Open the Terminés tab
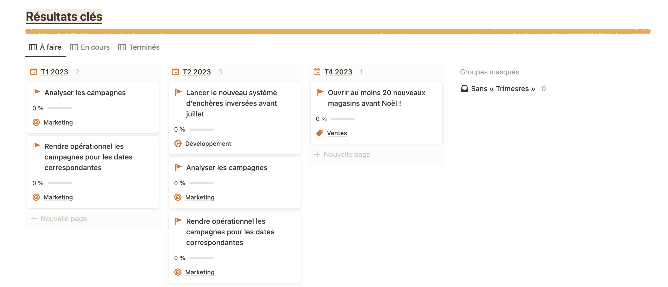668x287 pixels. [x=139, y=47]
